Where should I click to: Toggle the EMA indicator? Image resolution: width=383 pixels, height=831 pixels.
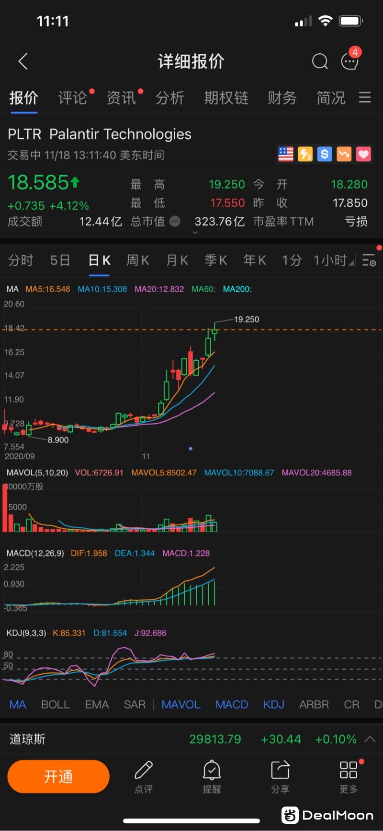tap(97, 704)
